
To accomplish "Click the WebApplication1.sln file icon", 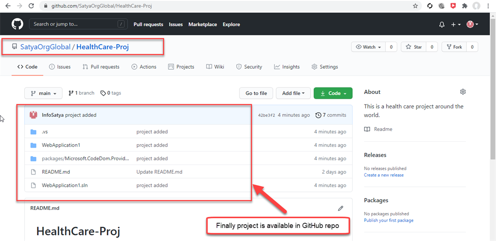I will pos(33,185).
